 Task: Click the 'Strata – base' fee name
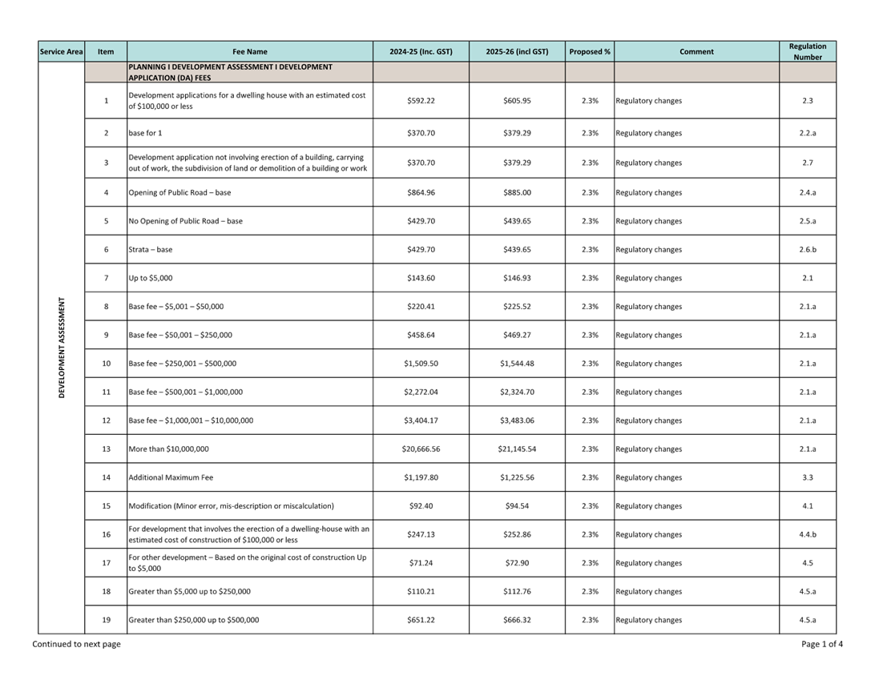point(150,249)
